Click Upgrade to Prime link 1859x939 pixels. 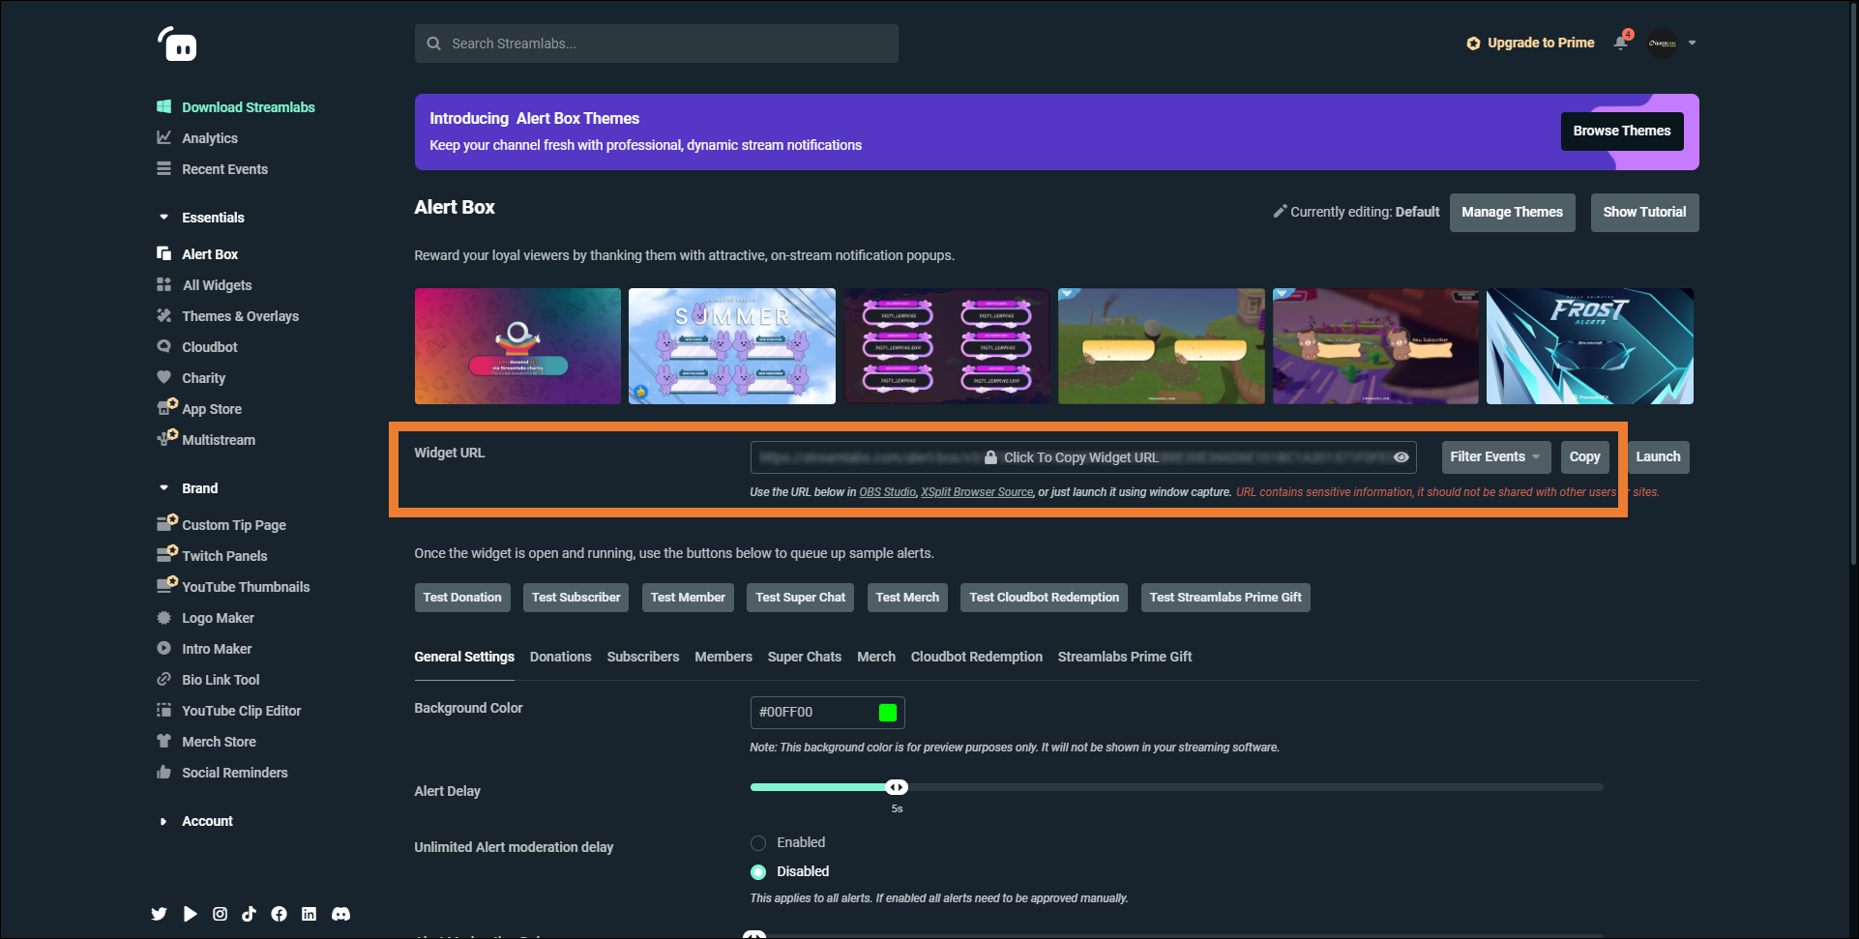pyautogui.click(x=1530, y=43)
